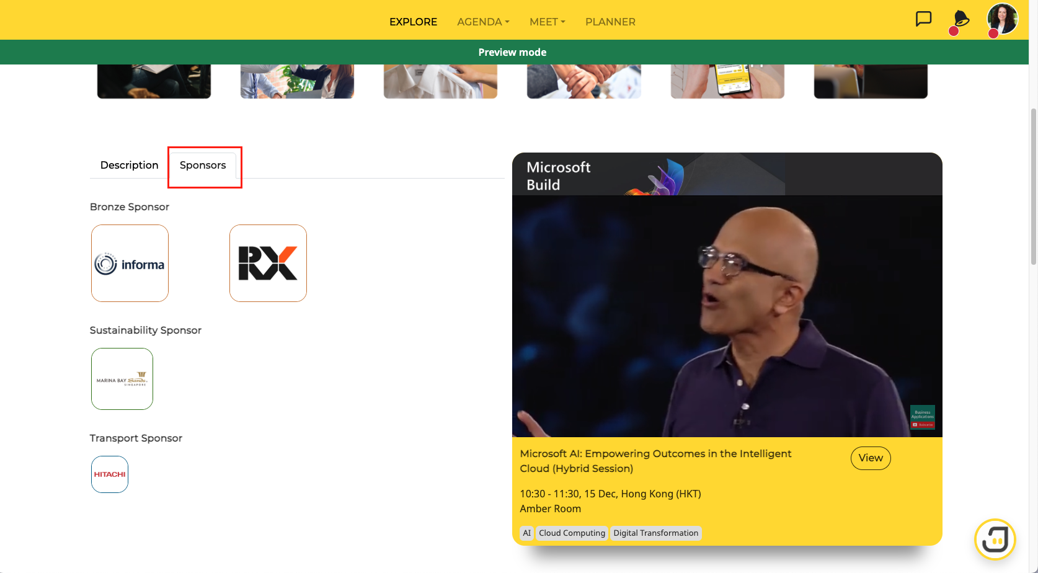Click the Sustainability Sponsor heading
Screen dimensions: 1038x573
pyautogui.click(x=146, y=331)
